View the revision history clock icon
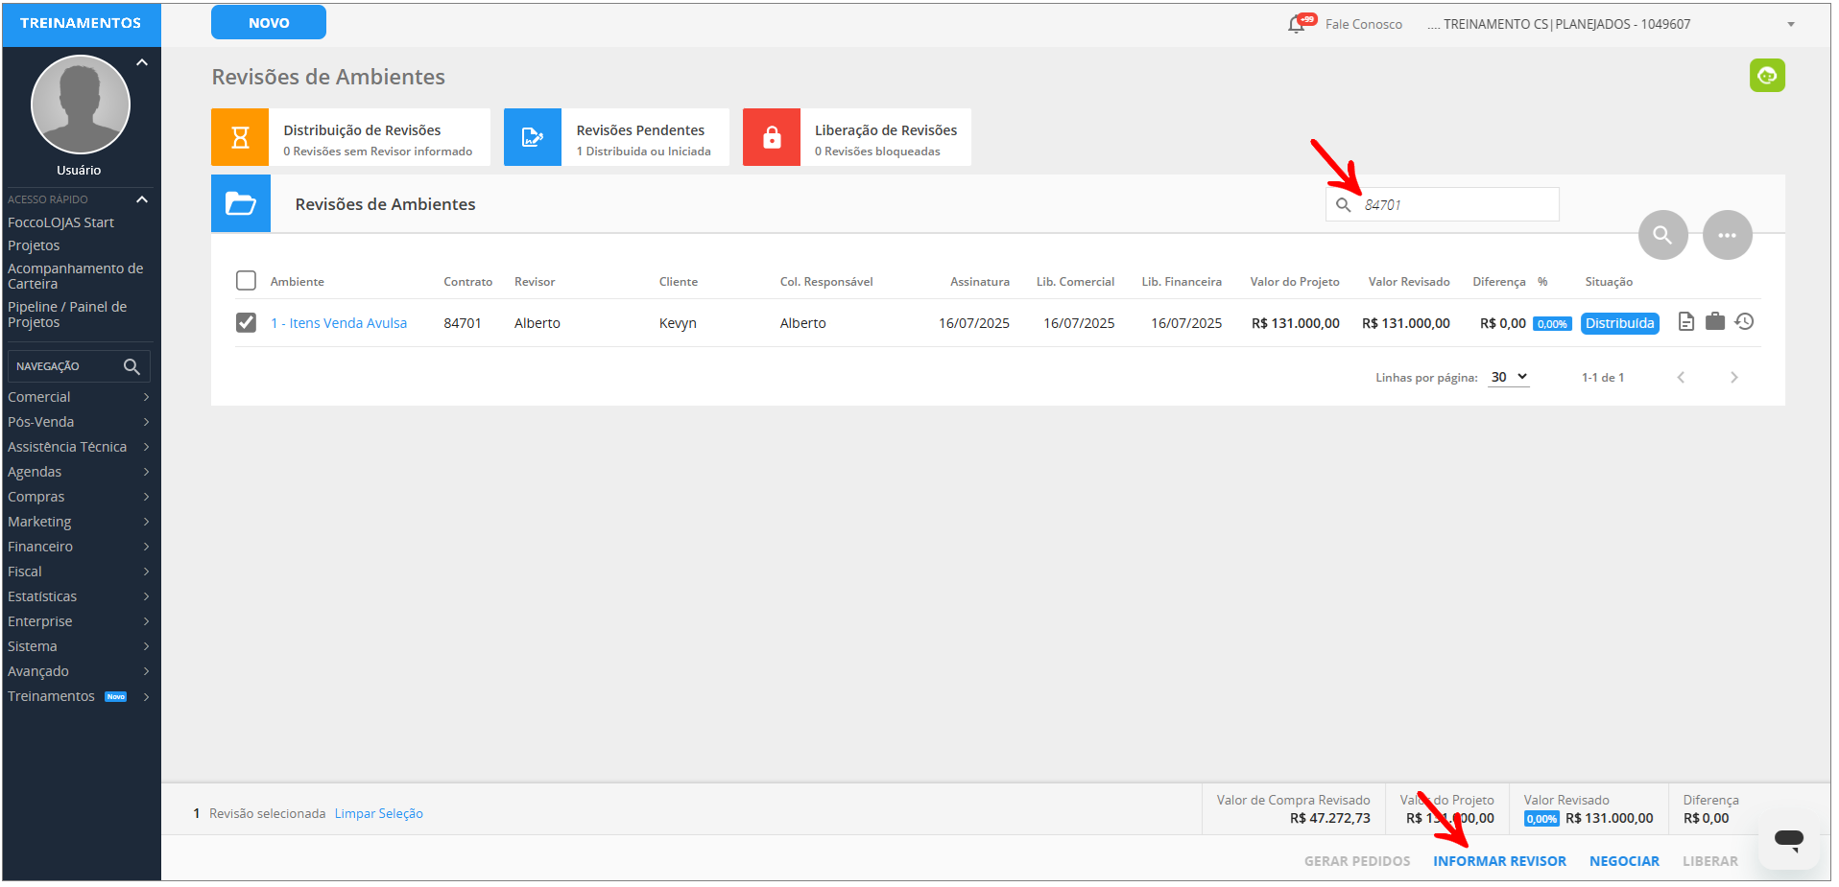The height and width of the screenshot is (887, 1839). coord(1745,322)
